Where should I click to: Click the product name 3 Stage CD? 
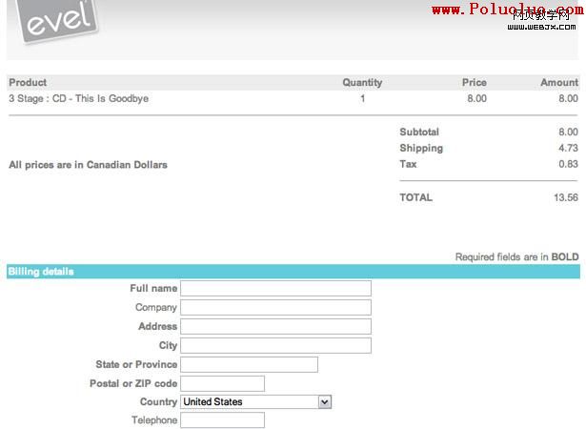(79, 98)
